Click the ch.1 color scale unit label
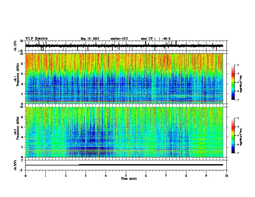255x197 pixels. point(241,84)
